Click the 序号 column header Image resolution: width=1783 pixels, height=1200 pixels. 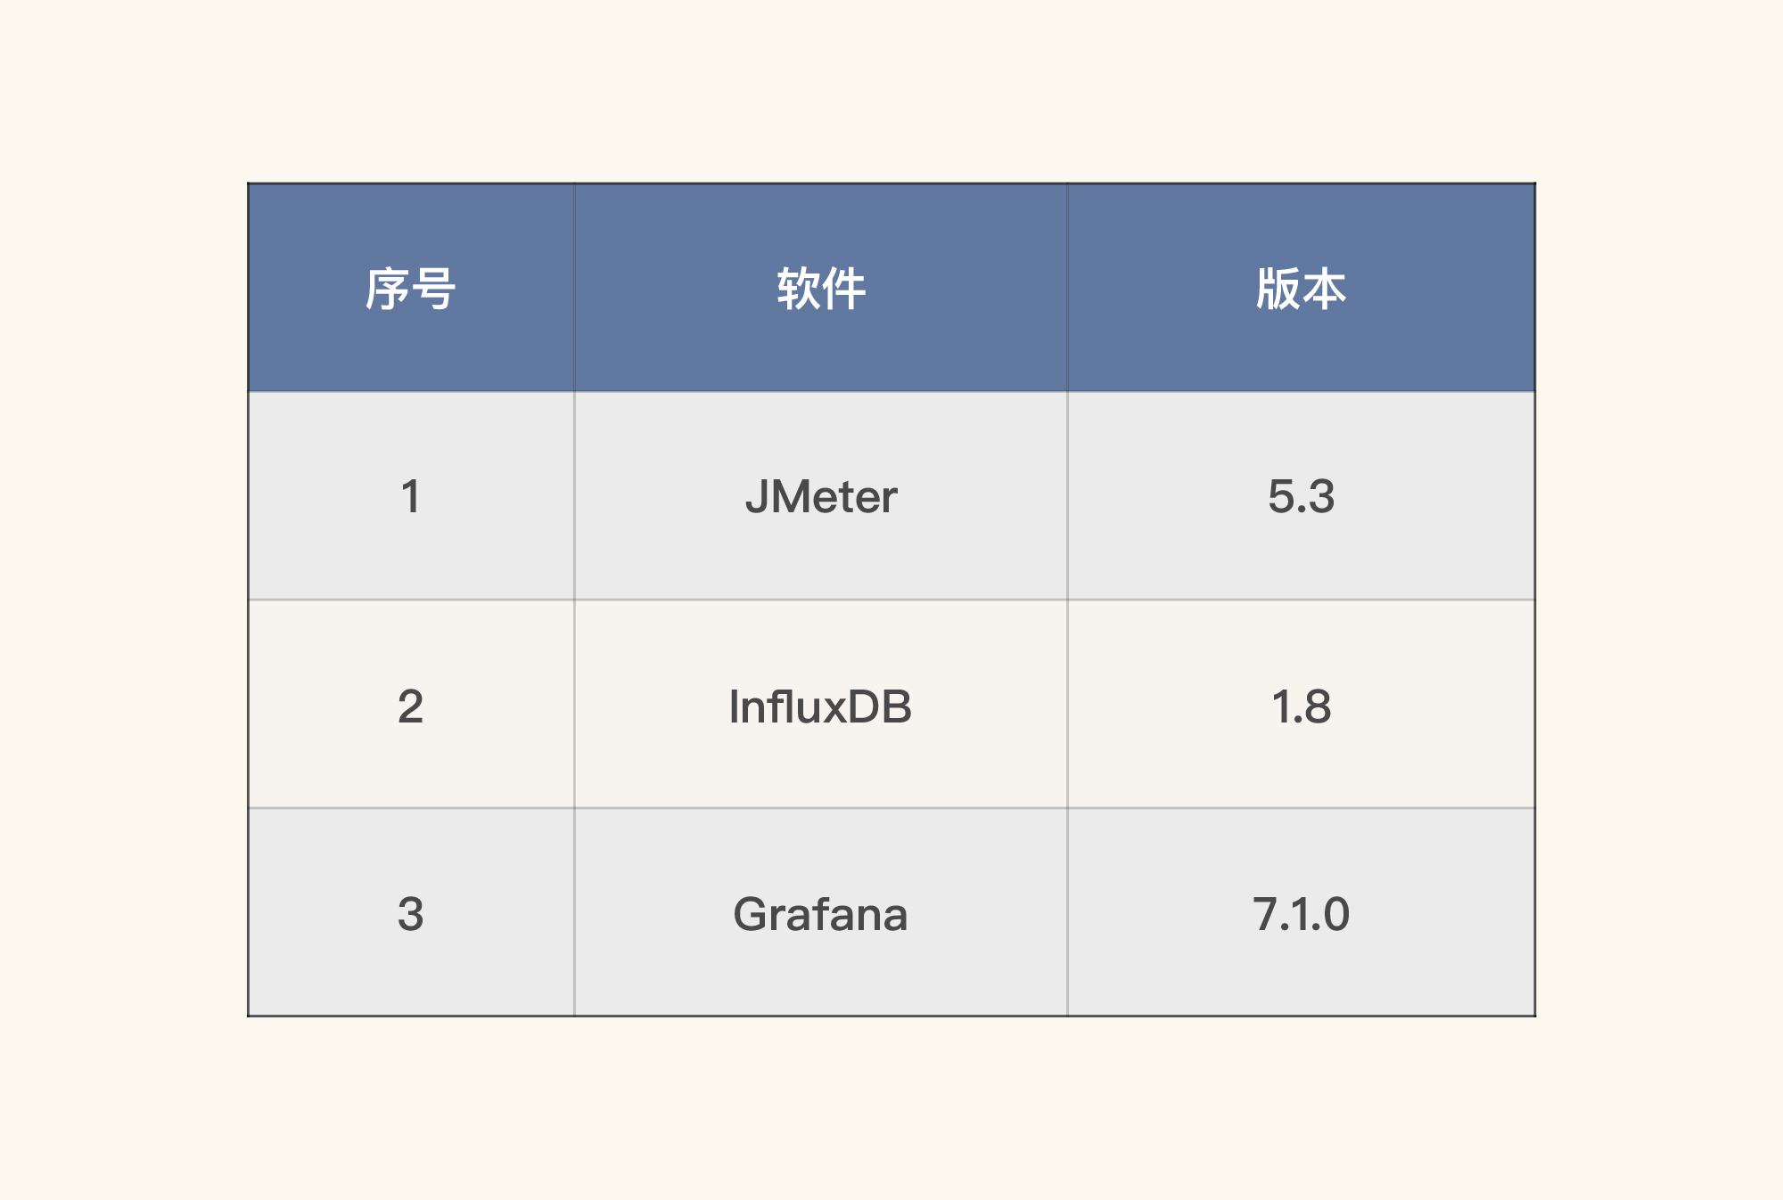410,289
